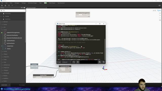
Task: Zoom out on the canvas
Action: (160, 17)
